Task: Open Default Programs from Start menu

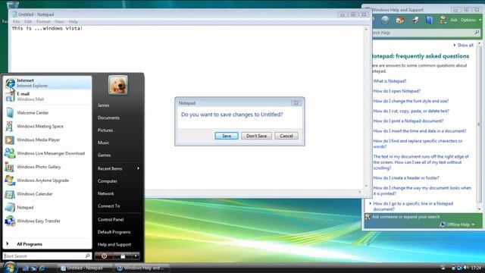Action: pos(114,231)
